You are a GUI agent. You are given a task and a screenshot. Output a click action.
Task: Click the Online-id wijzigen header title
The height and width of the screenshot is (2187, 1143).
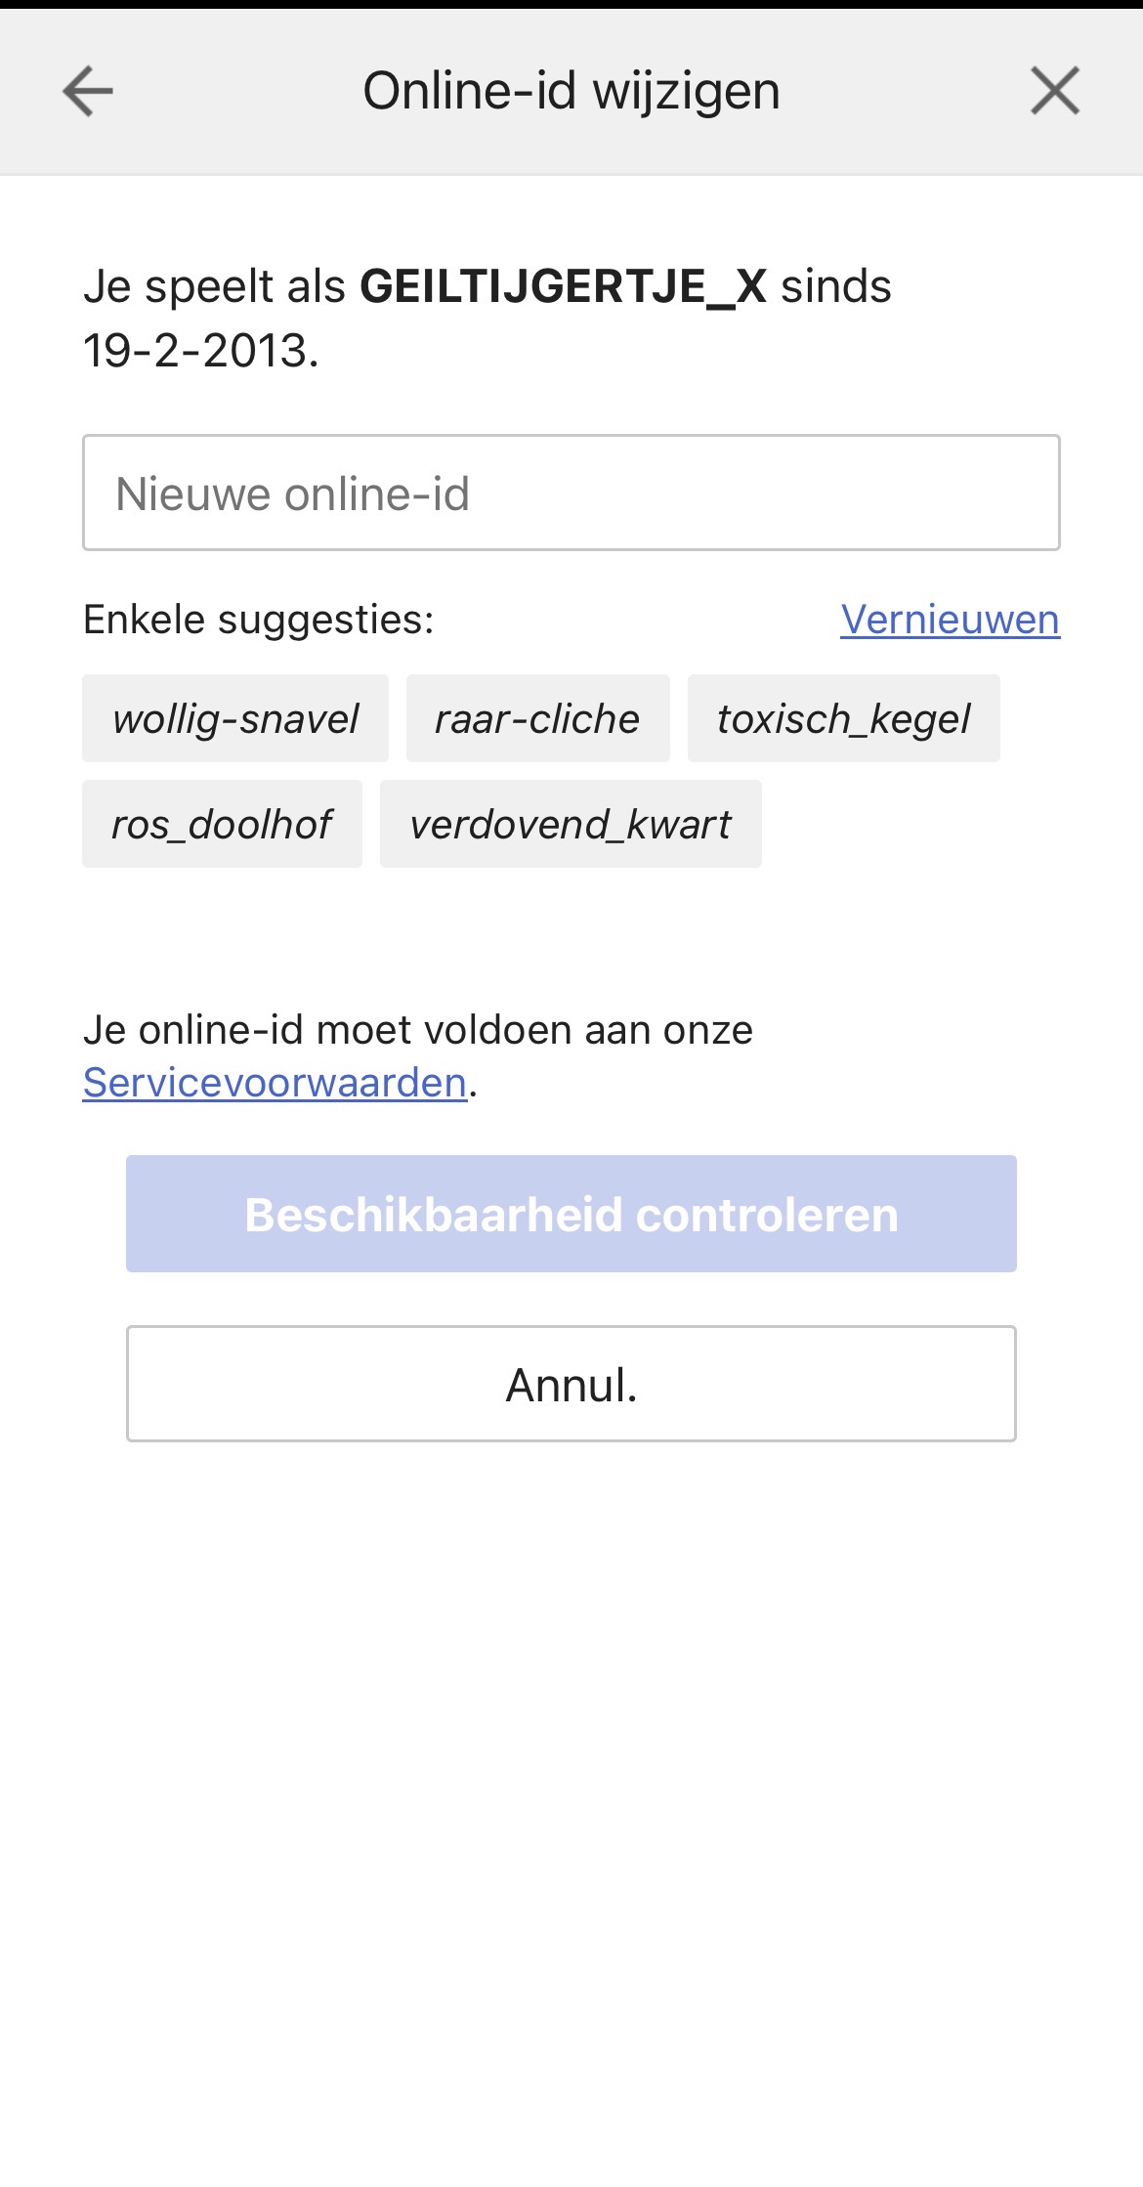571,92
